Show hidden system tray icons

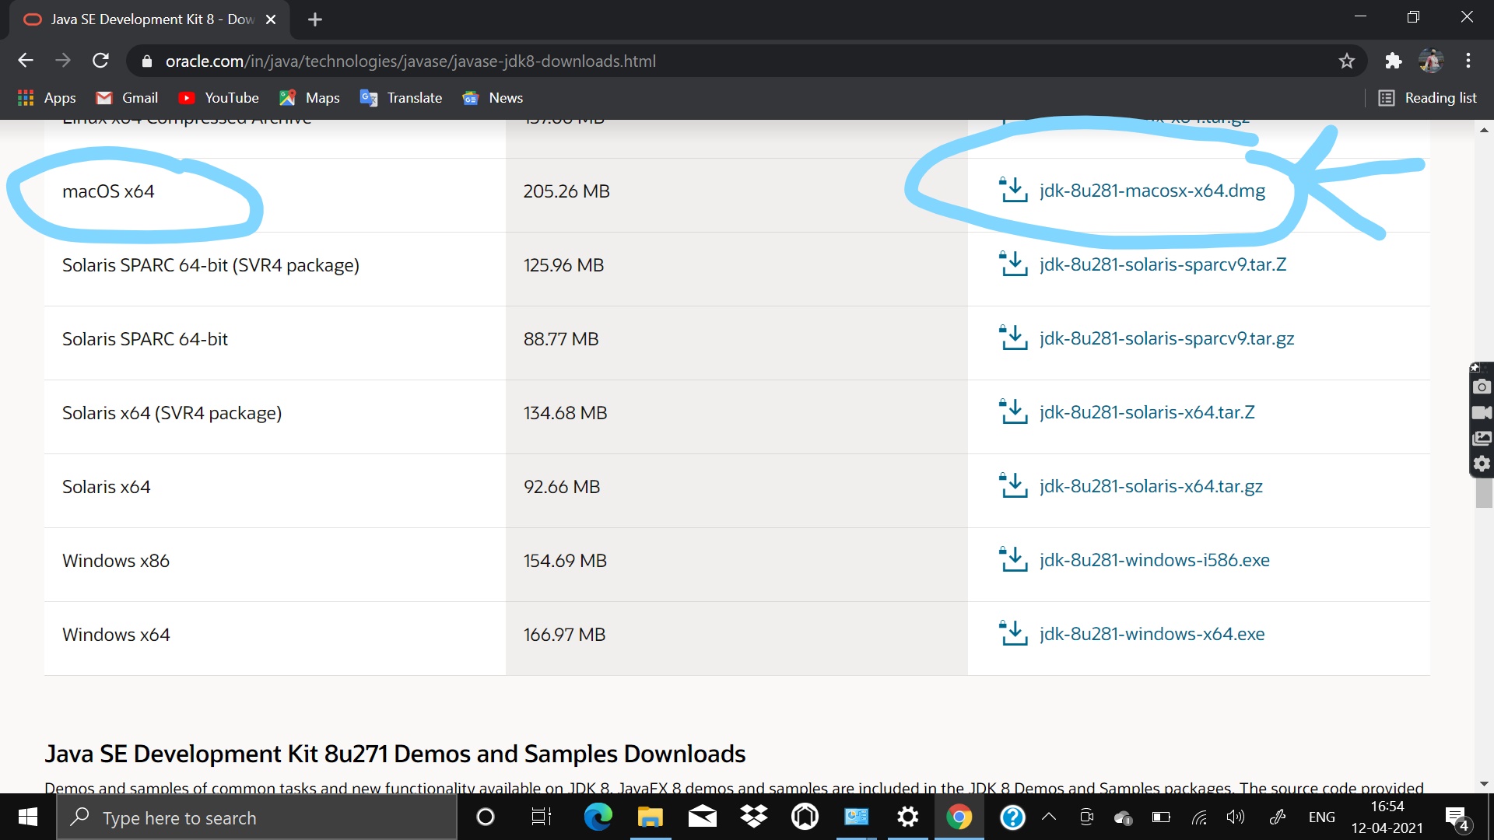[x=1049, y=817]
